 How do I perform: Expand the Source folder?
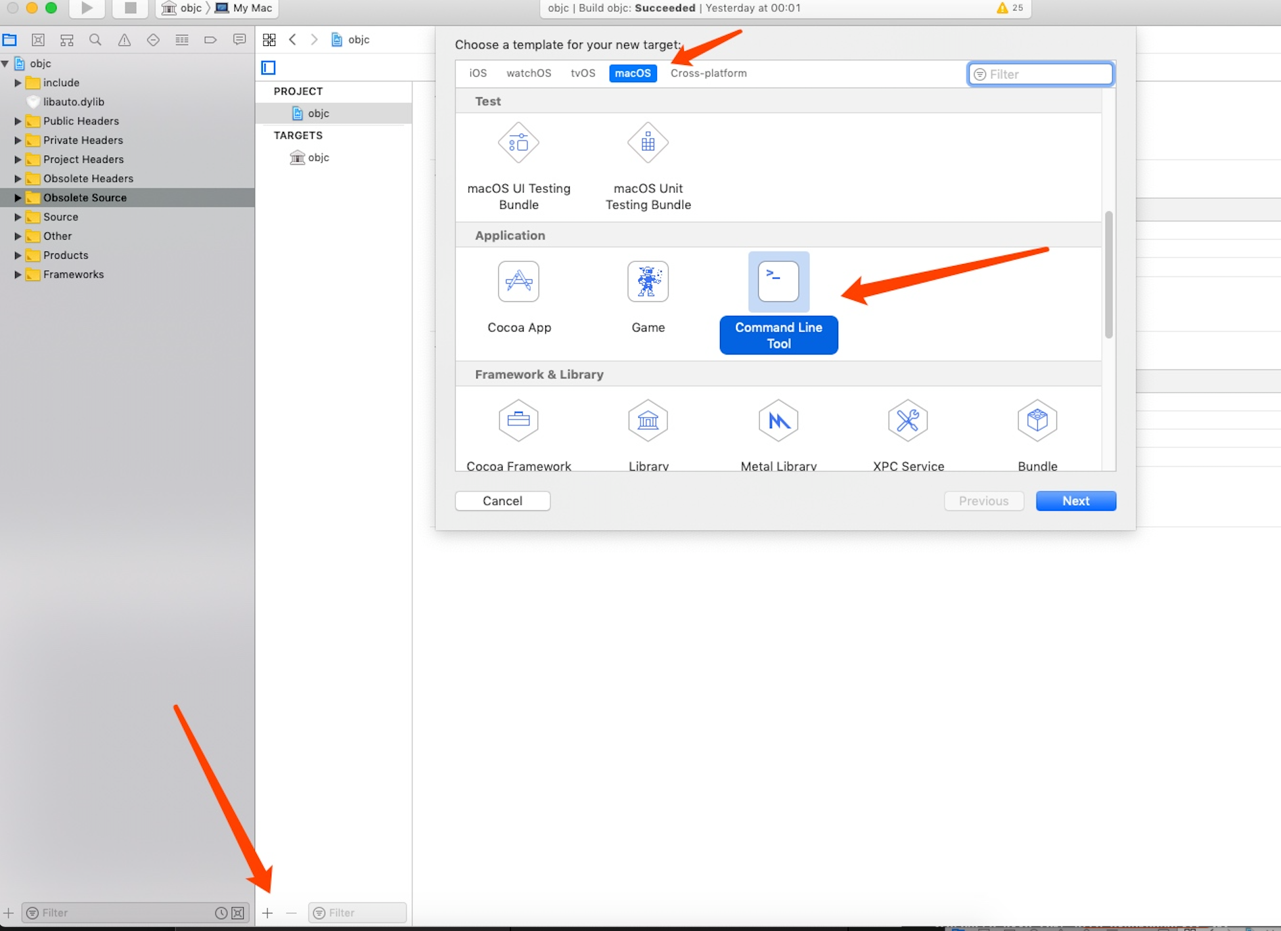tap(18, 217)
